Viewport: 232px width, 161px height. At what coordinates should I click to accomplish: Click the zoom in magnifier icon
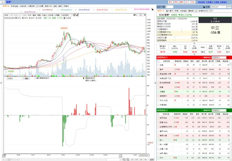pos(128,159)
